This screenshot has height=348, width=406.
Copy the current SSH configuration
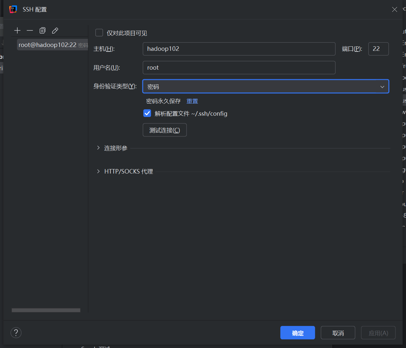(x=42, y=30)
